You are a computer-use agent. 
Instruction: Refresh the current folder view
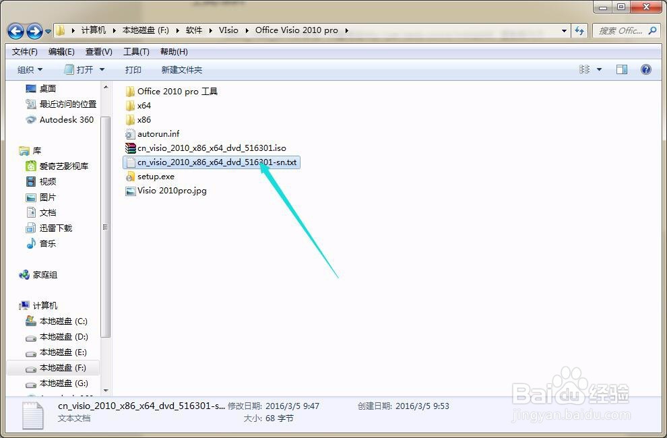pyautogui.click(x=579, y=30)
